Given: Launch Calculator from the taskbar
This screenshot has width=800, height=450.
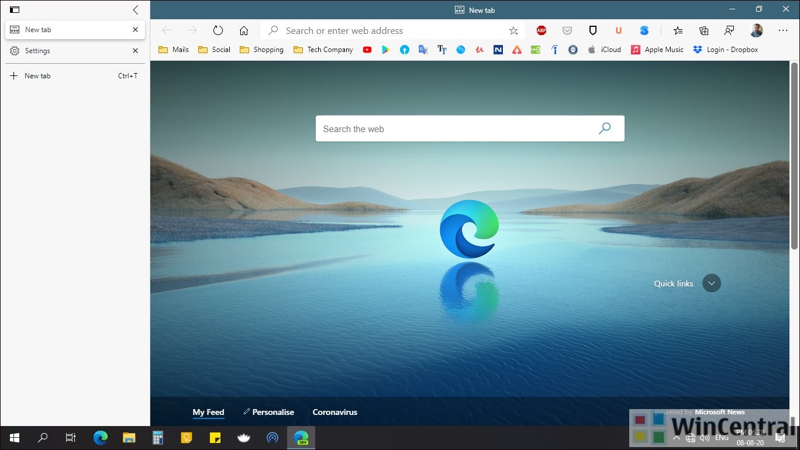Looking at the screenshot, I should tap(157, 437).
